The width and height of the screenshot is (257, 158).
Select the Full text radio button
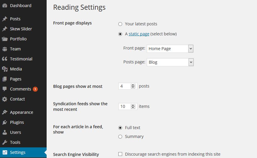(x=120, y=128)
